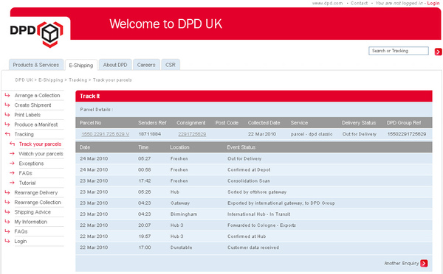Viewport: 443px width, 274px height.
Task: Open My Information in sidebar
Action: click(31, 222)
